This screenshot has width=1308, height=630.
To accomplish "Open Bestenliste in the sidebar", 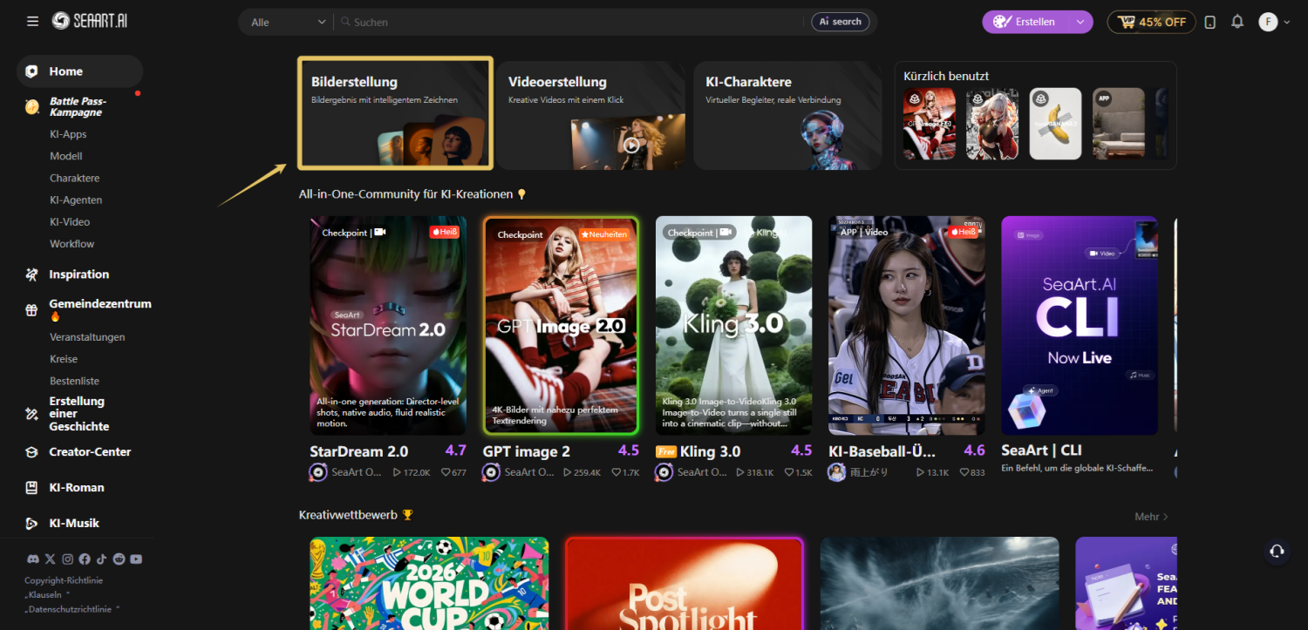I will 75,381.
